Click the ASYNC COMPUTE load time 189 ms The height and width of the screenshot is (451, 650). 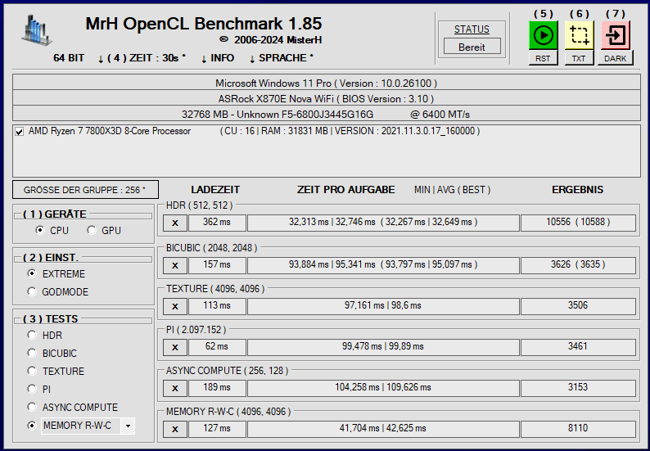(217, 388)
